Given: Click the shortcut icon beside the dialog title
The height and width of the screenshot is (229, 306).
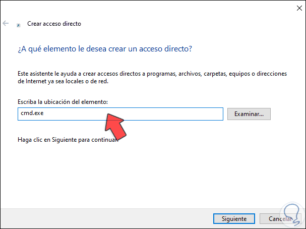Looking at the screenshot, I should [x=19, y=24].
